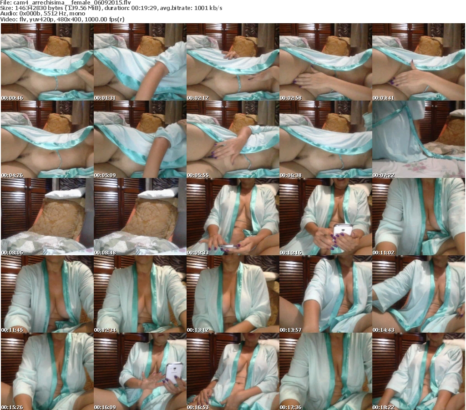Image resolution: width=466 pixels, height=410 pixels.
Task: Select the pillow frame at 00:08:06
Action: tap(47, 217)
